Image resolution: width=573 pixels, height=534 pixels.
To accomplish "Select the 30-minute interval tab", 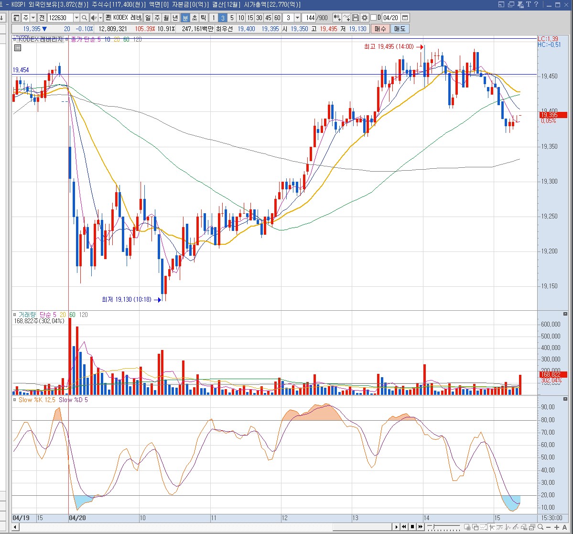I will [259, 18].
